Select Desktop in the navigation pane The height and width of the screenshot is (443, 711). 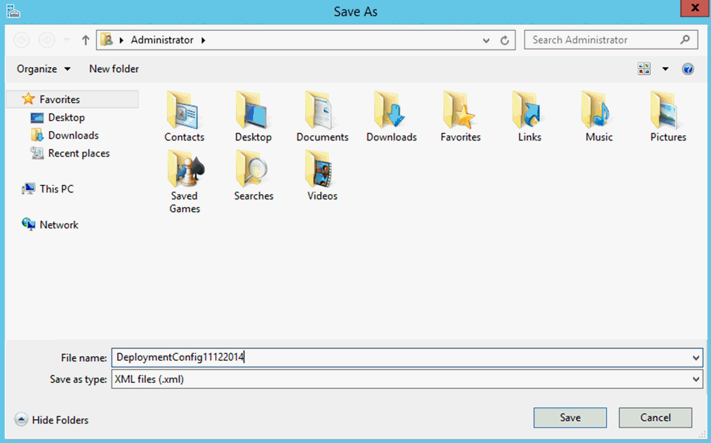(x=58, y=117)
